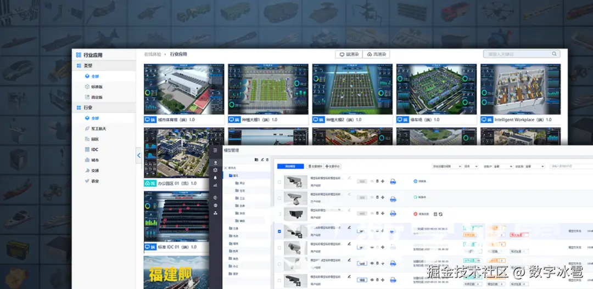Click the rename pencil icon in the 待转换 row
593x289 pixels.
[349, 177]
